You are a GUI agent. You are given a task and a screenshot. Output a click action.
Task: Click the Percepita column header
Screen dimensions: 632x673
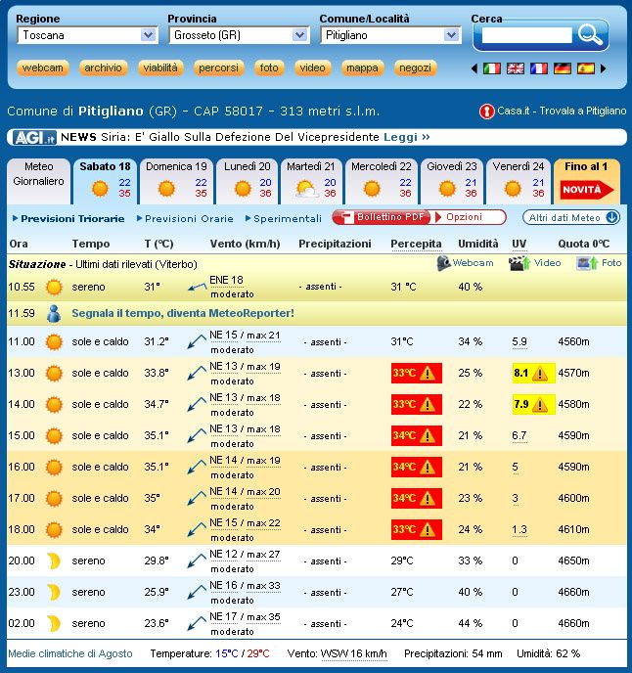click(x=416, y=244)
